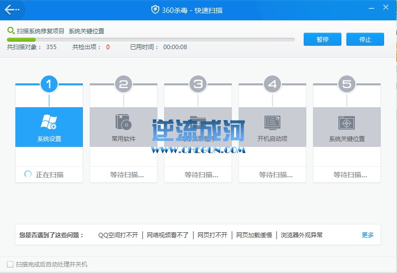
Task: Open QQ空间打不开 help link
Action: pos(118,235)
